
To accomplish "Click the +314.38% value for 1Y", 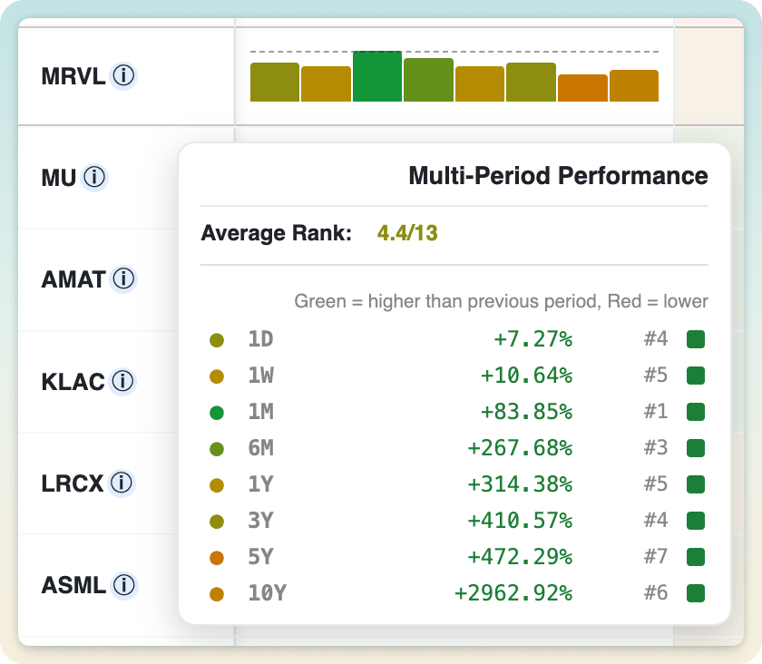I will click(x=520, y=484).
